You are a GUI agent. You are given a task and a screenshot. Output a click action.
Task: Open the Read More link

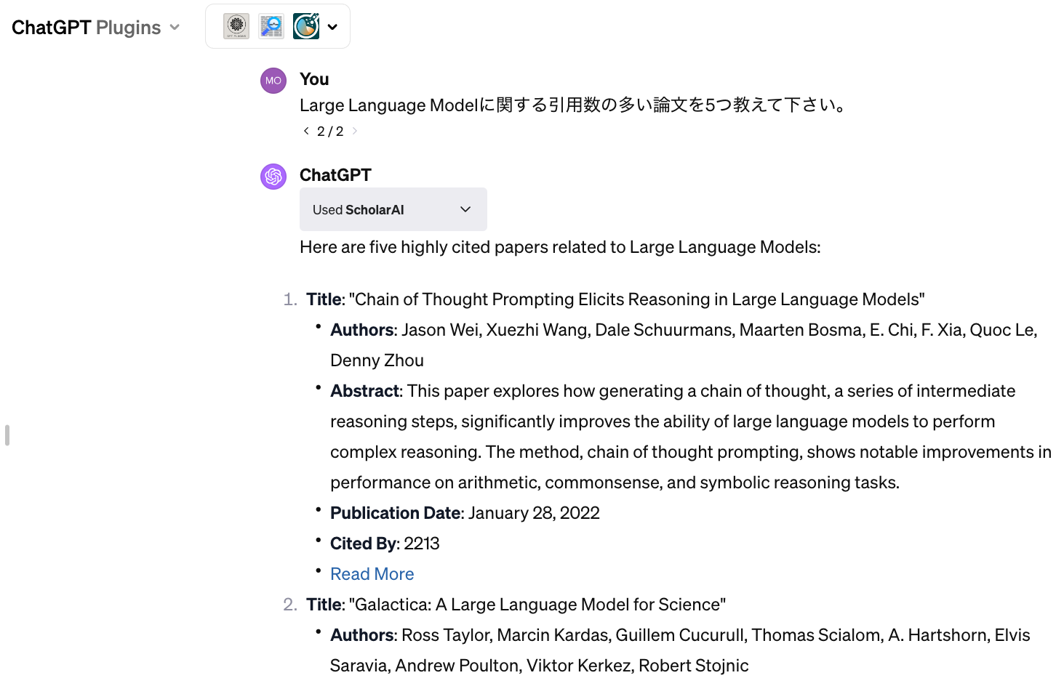pyautogui.click(x=372, y=574)
